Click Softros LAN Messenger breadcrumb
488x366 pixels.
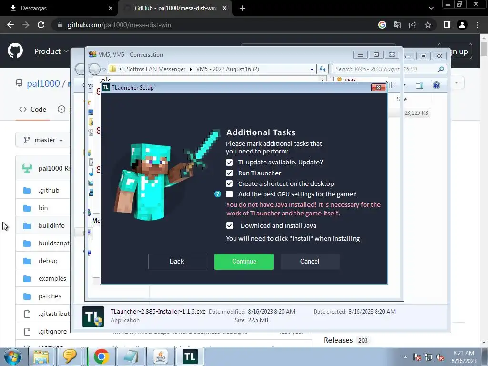[156, 69]
